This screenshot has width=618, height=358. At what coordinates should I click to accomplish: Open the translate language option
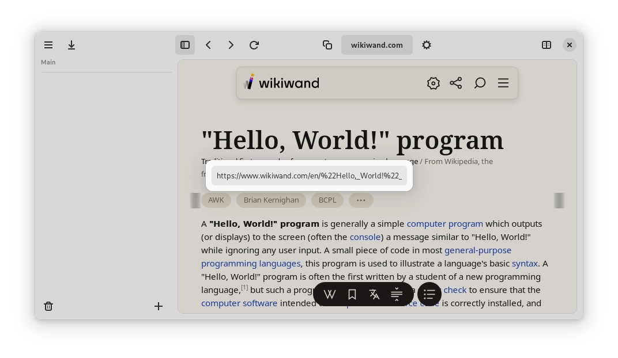tap(374, 295)
